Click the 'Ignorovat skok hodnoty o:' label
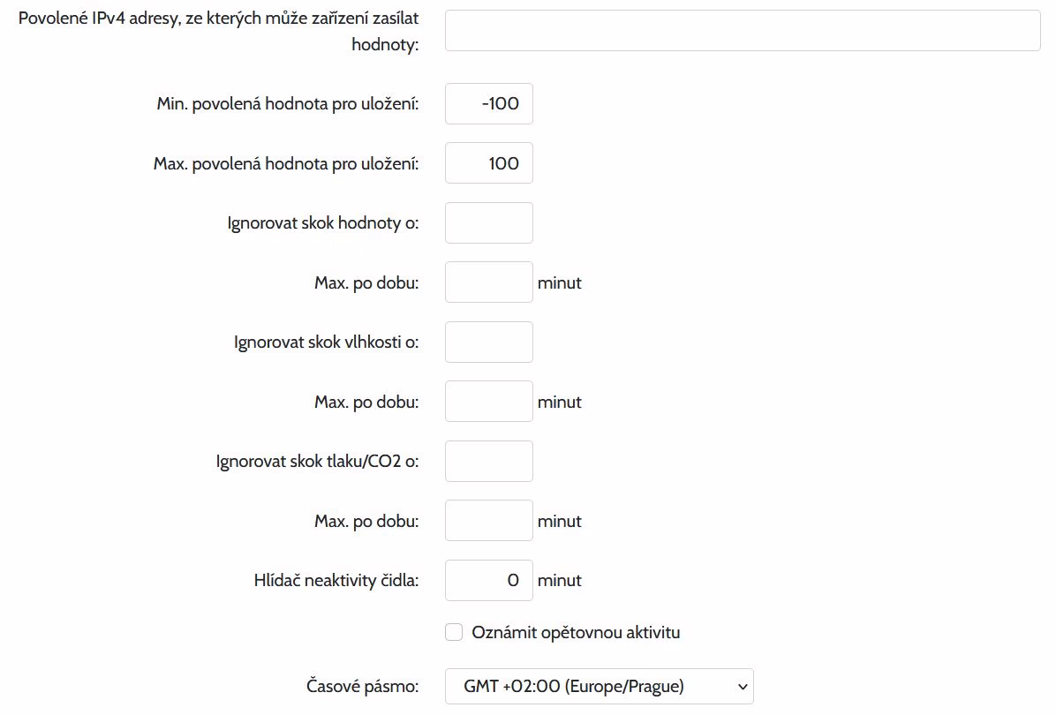 (322, 222)
